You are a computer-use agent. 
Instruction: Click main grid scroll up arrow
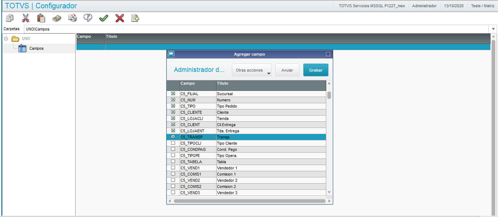494,36
